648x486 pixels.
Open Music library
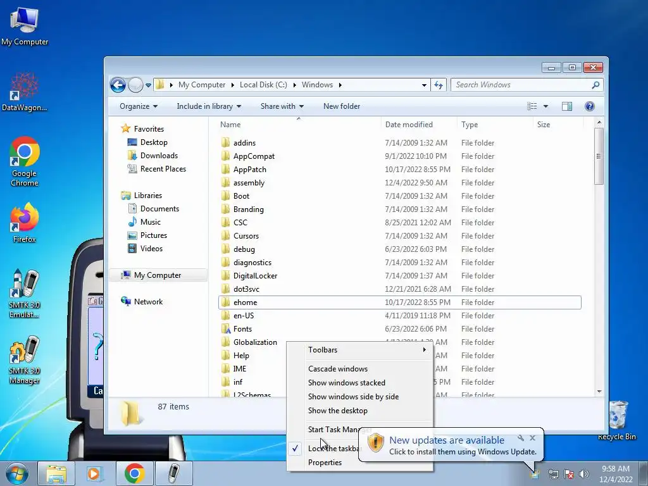pyautogui.click(x=150, y=222)
